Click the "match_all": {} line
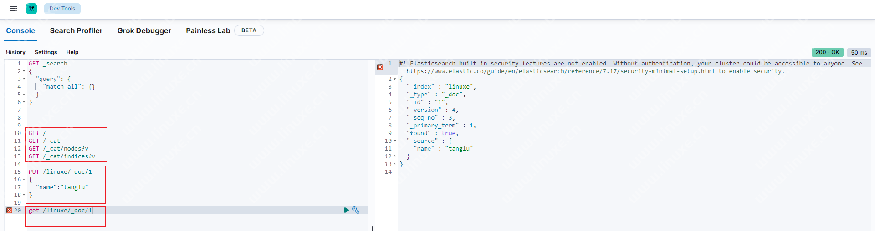Viewport: 875px width, 231px height. 69,87
